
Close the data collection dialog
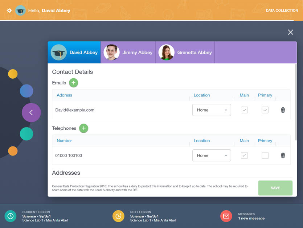(x=290, y=32)
